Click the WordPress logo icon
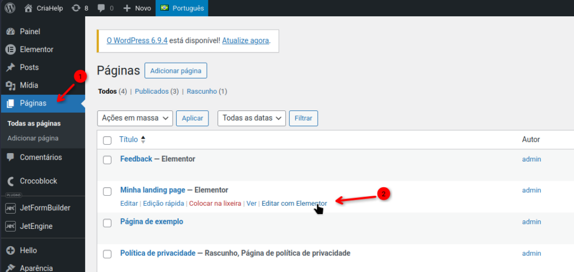 point(10,8)
